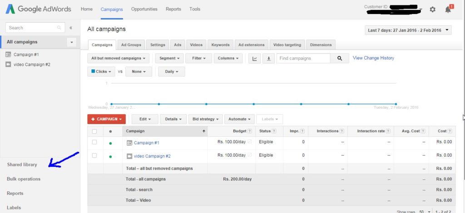This screenshot has height=213, width=465.
Task: Check the Campaign #1 row checkbox
Action: 94,142
